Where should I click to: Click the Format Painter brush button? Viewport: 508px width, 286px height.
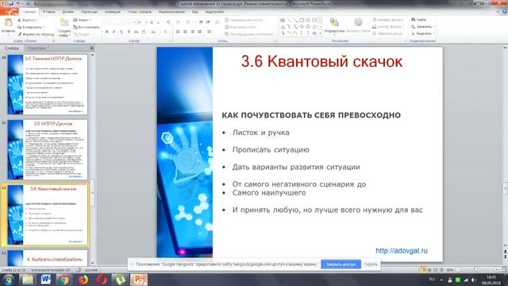[35, 34]
